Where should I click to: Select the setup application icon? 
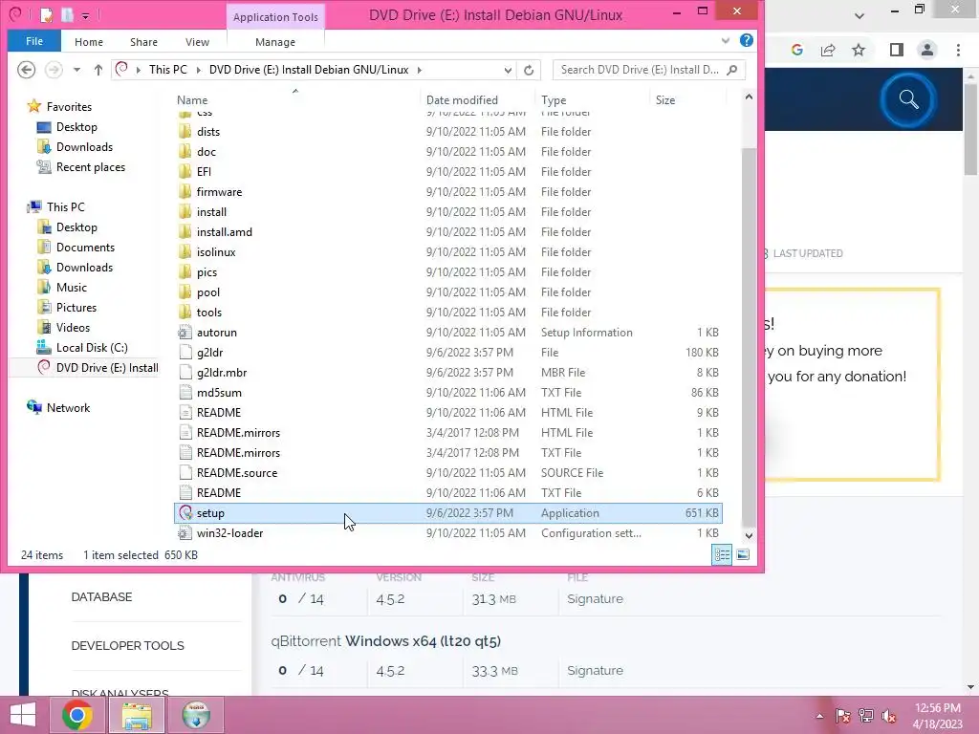(185, 513)
